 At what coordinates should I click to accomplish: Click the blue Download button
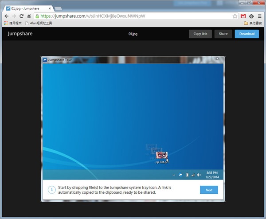[247, 34]
